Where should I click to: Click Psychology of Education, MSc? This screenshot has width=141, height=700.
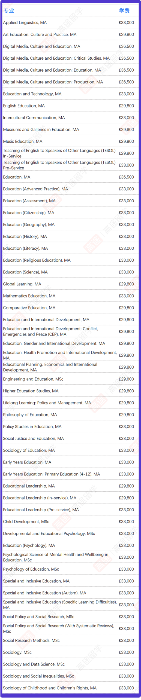coord(71,569)
